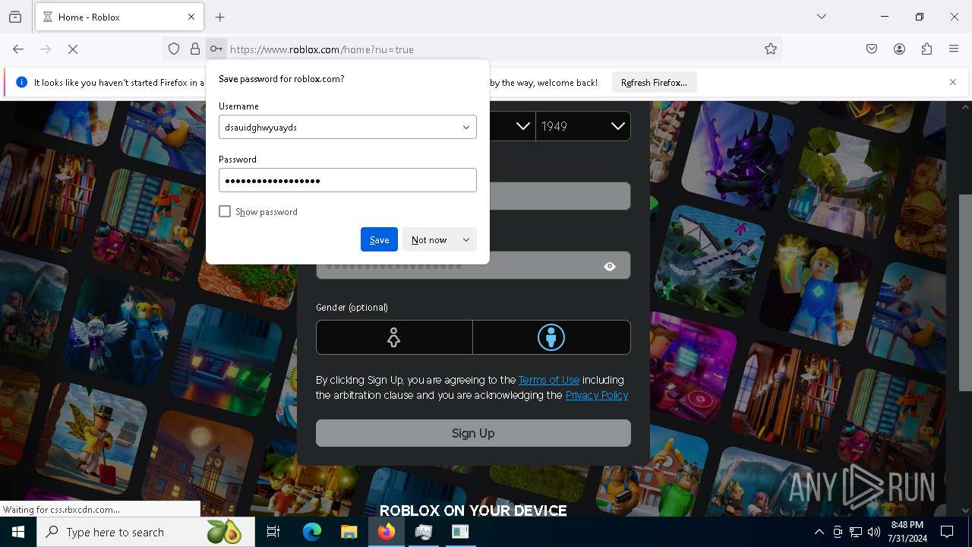Open Task View on taskbar
The height and width of the screenshot is (547, 972).
pos(273,532)
